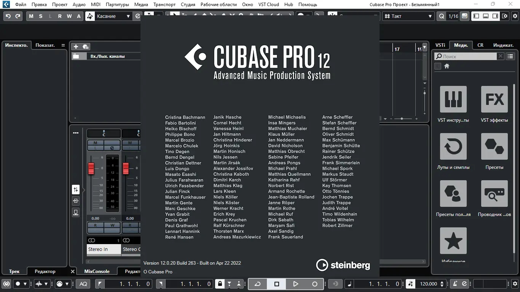The image size is (520, 292).
Task: Open the VST Cloud menu
Action: [268, 4]
